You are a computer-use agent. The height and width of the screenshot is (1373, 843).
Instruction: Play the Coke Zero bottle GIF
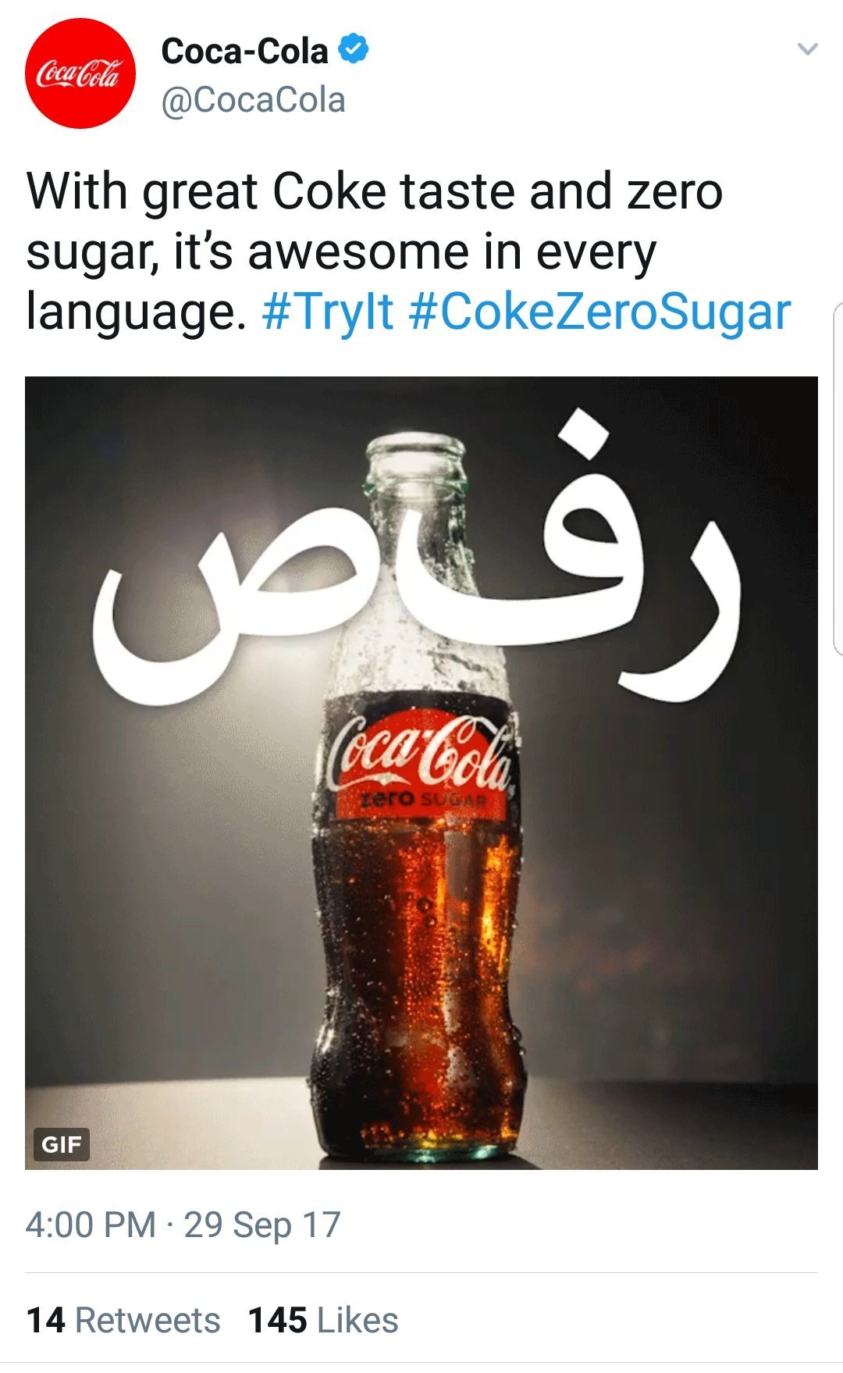[x=421, y=773]
